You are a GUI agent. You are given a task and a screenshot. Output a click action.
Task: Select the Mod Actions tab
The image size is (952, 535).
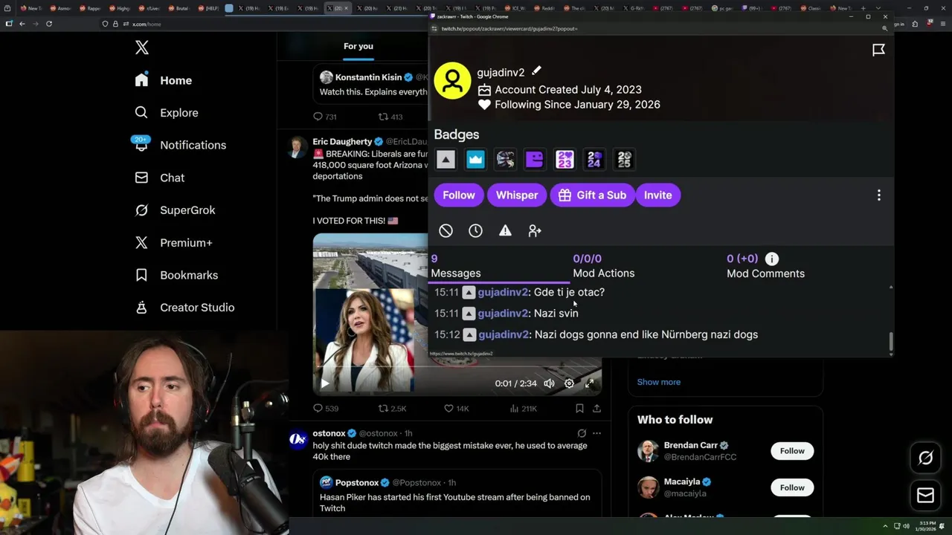pyautogui.click(x=603, y=266)
